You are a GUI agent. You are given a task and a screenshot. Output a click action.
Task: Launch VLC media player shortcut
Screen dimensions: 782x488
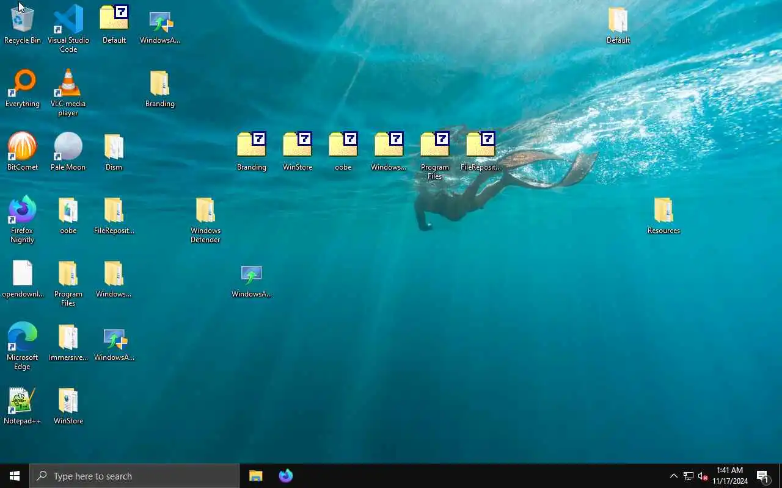click(68, 93)
